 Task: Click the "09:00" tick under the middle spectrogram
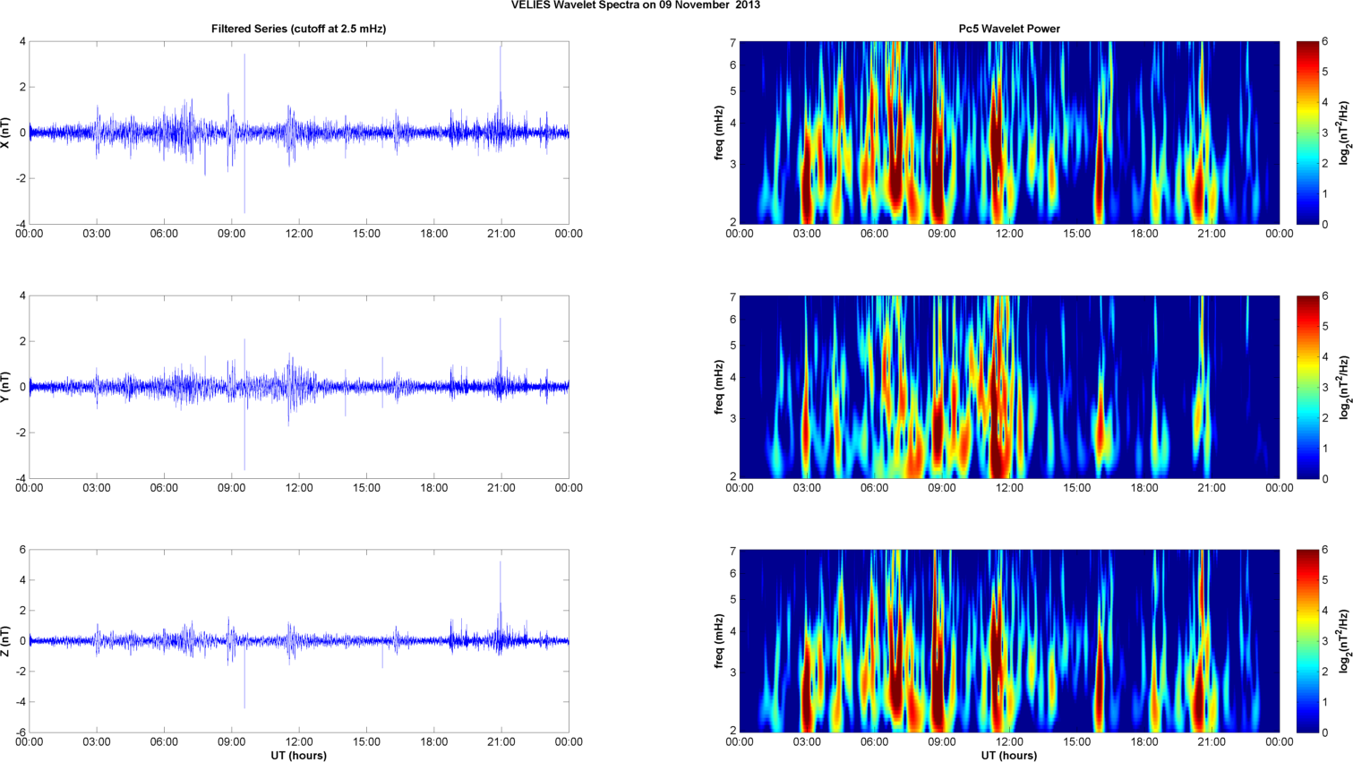click(x=942, y=488)
